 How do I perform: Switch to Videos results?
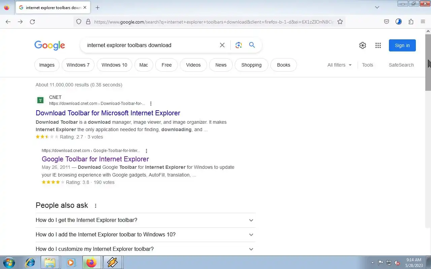tap(193, 65)
